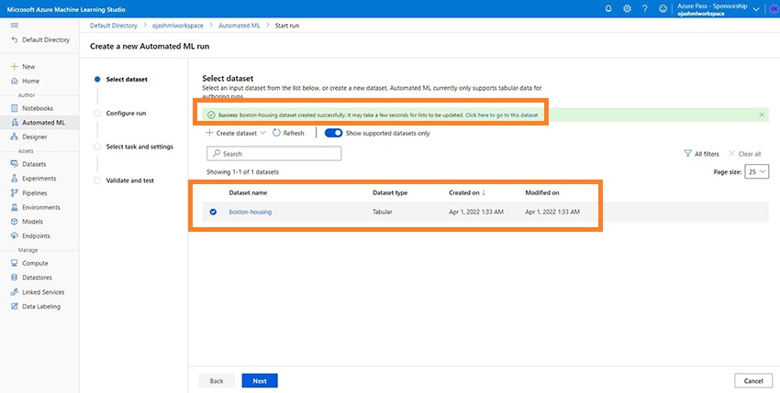Open the Page size dropdown

point(757,171)
